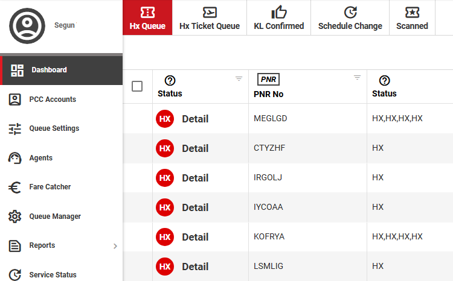Click HX status text in CTYZHF row
The height and width of the screenshot is (281, 453).
pyautogui.click(x=378, y=148)
